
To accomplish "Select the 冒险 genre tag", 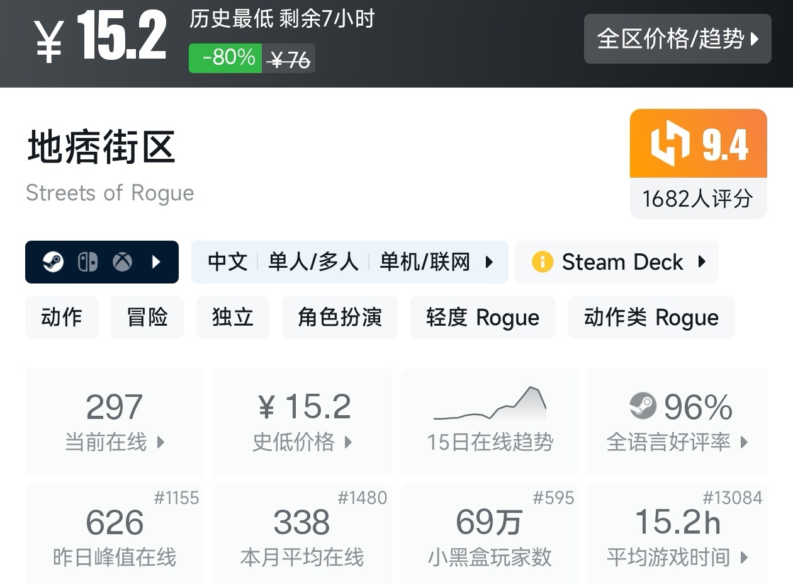I will (x=147, y=318).
